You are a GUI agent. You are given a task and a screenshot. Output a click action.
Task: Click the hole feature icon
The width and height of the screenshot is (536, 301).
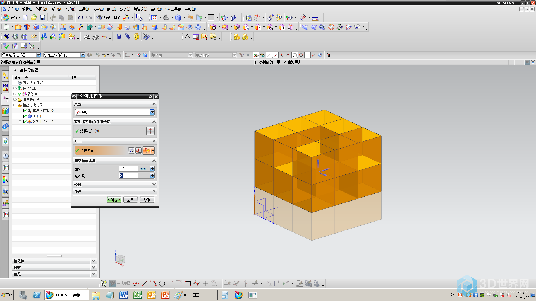point(36,27)
